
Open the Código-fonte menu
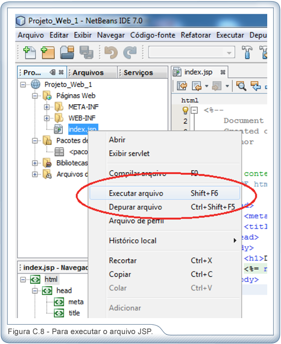[153, 35]
